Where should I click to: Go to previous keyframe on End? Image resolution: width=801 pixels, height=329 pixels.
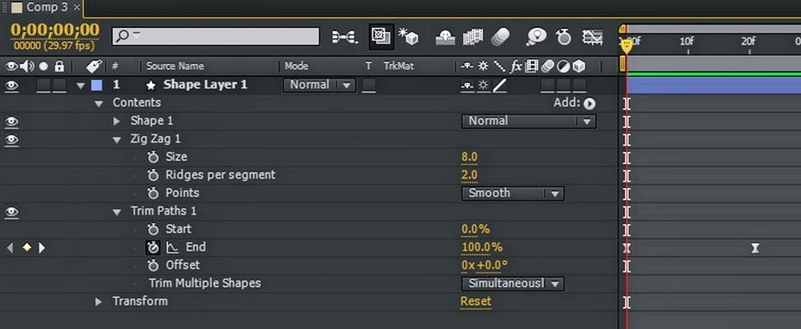(10, 248)
